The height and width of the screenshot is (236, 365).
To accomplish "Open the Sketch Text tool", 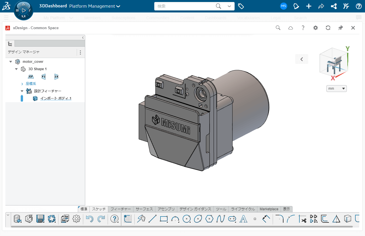I will tap(243, 219).
